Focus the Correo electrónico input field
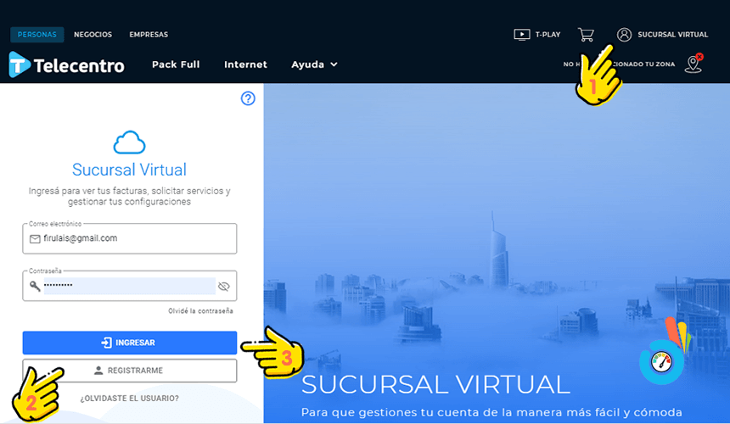Viewport: 730px width, 424px height. (x=129, y=238)
